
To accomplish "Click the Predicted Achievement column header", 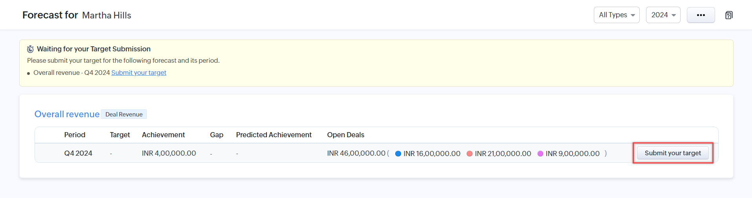I will click(274, 135).
